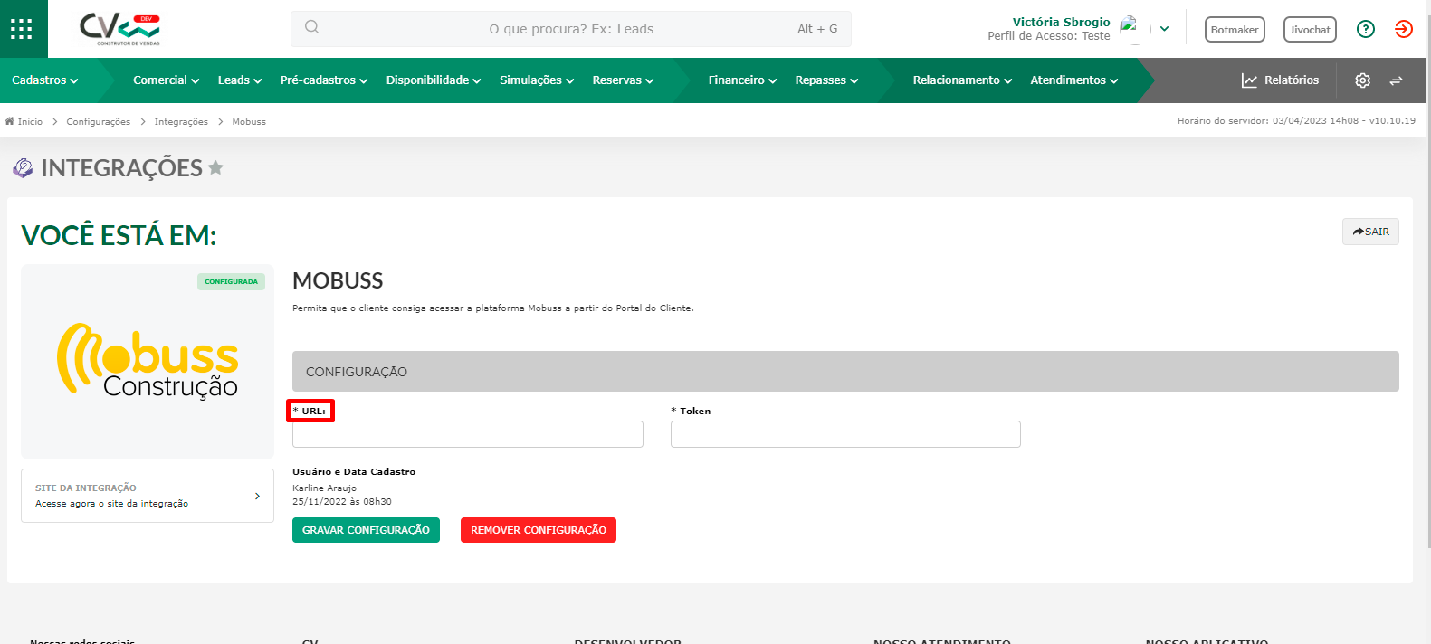Click the orange logout icon
This screenshot has width=1431, height=644.
1404,29
